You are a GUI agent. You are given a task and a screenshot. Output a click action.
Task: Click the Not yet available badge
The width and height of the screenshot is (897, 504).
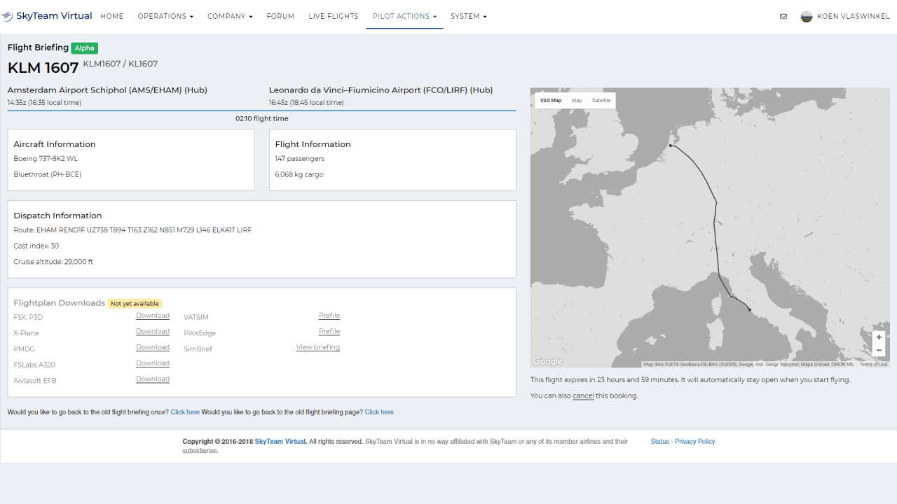coord(135,304)
